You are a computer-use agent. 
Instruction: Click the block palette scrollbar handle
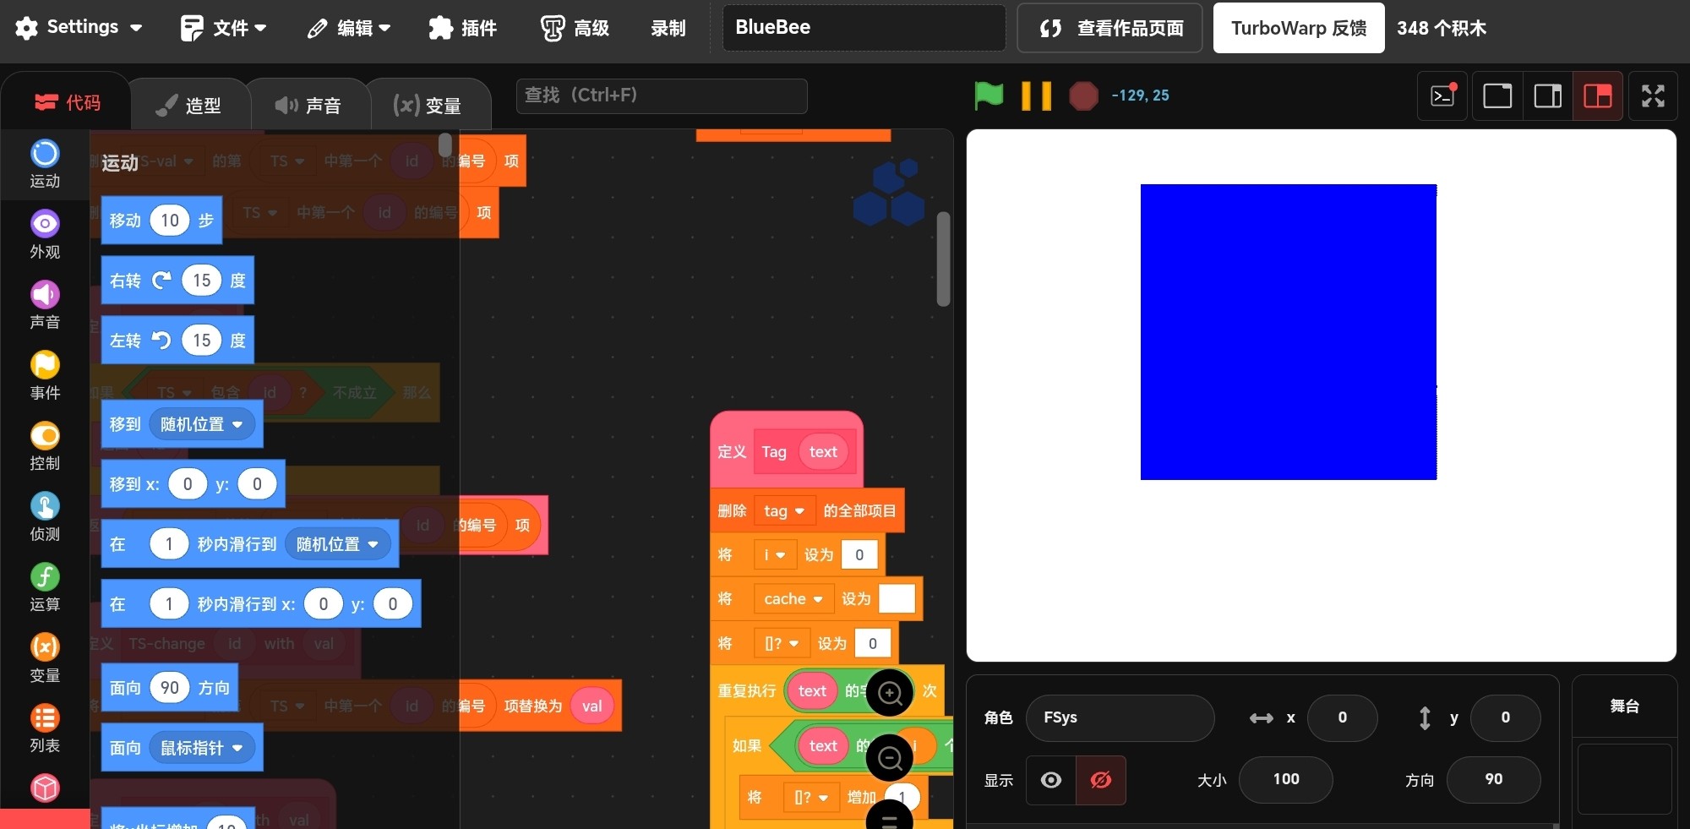(x=445, y=145)
